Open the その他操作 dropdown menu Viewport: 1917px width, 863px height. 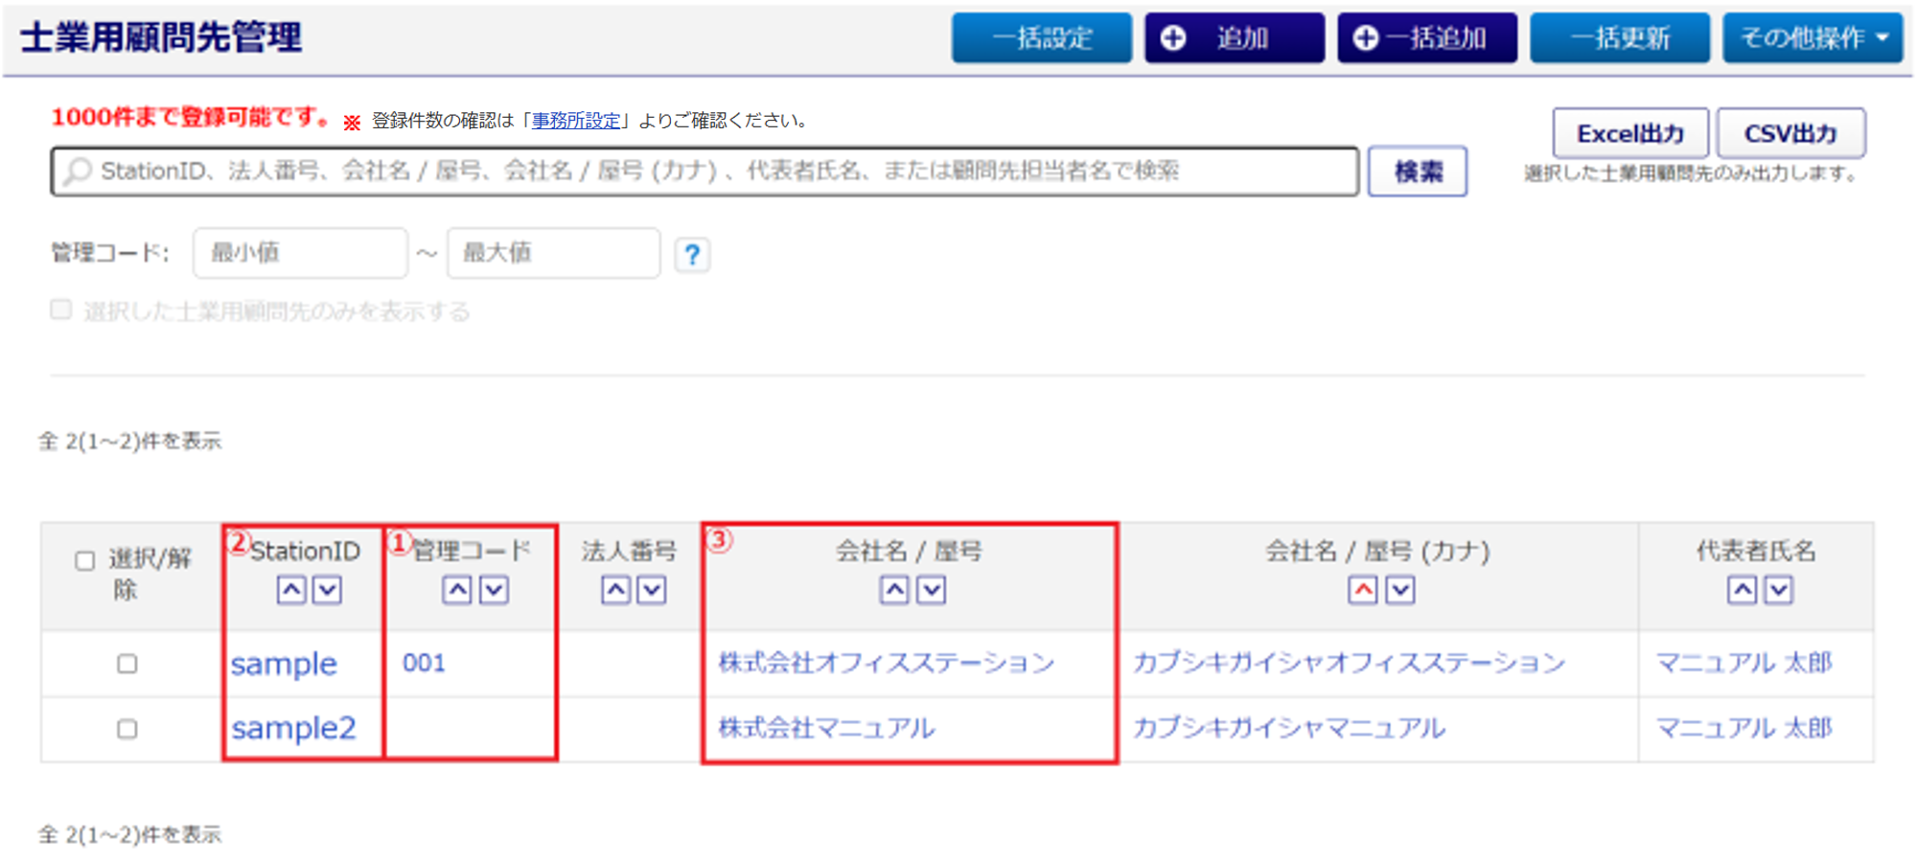coord(1813,38)
